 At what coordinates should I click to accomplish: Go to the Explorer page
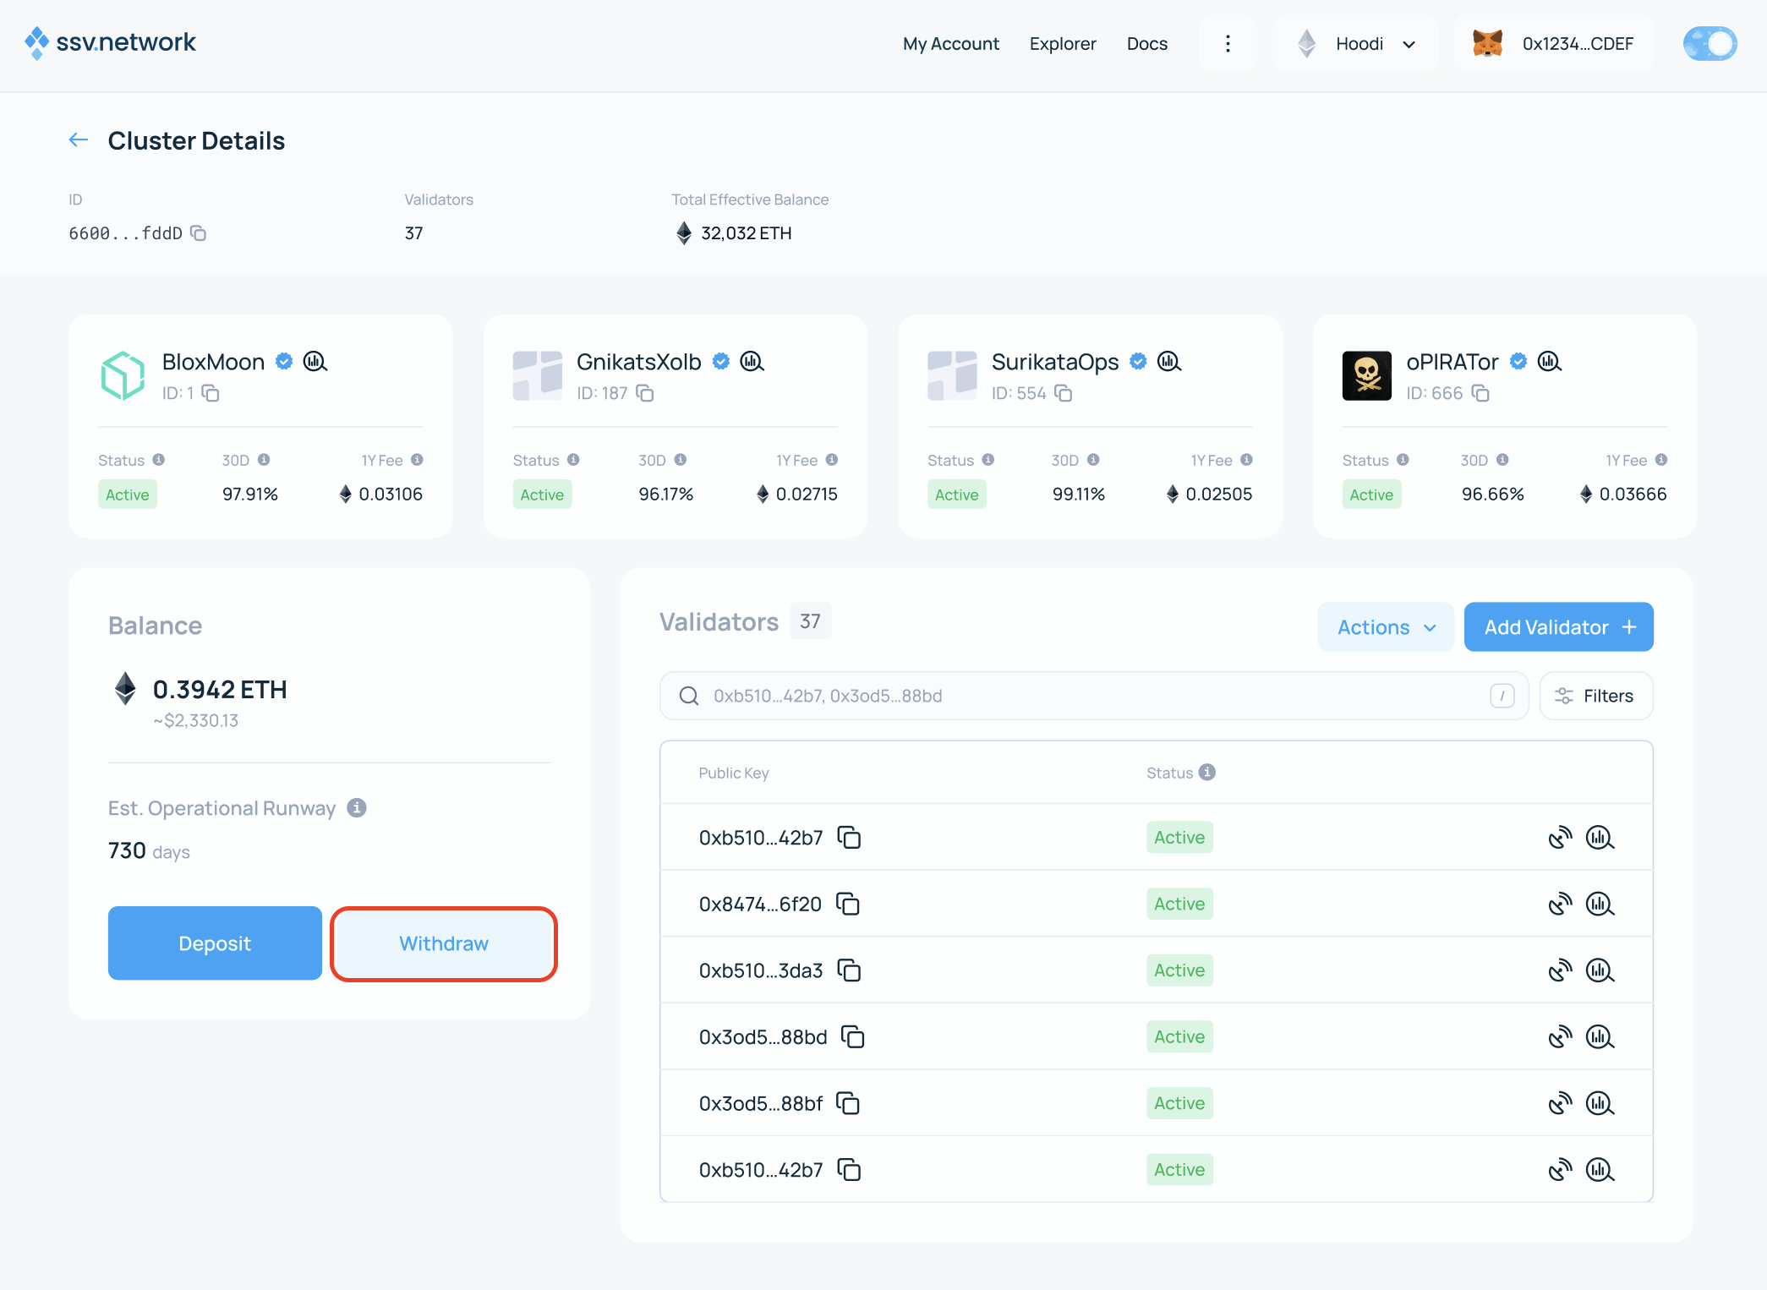(x=1062, y=44)
